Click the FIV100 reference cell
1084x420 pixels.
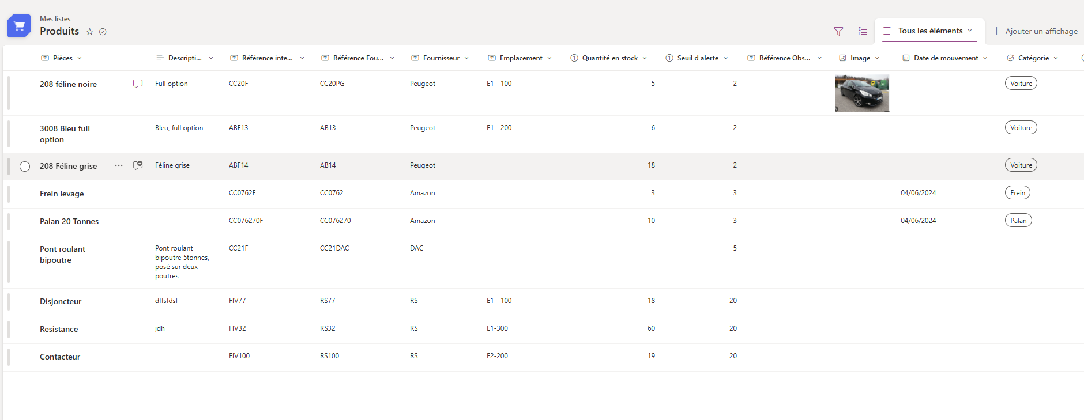[239, 356]
